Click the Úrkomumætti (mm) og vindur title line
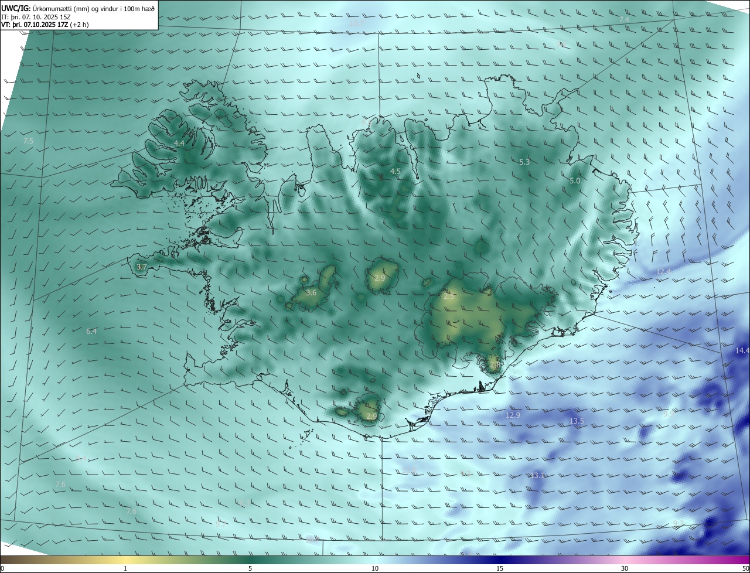 coord(79,8)
